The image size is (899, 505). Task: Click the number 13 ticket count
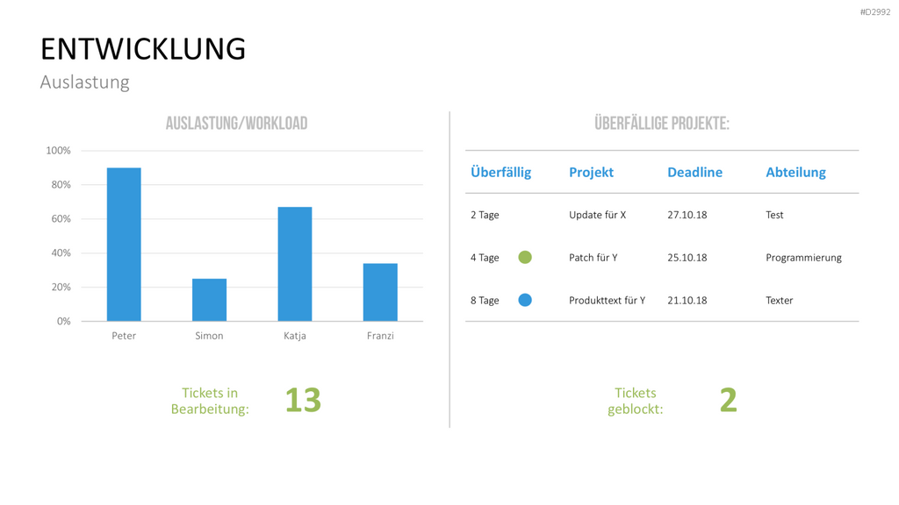pos(303,400)
